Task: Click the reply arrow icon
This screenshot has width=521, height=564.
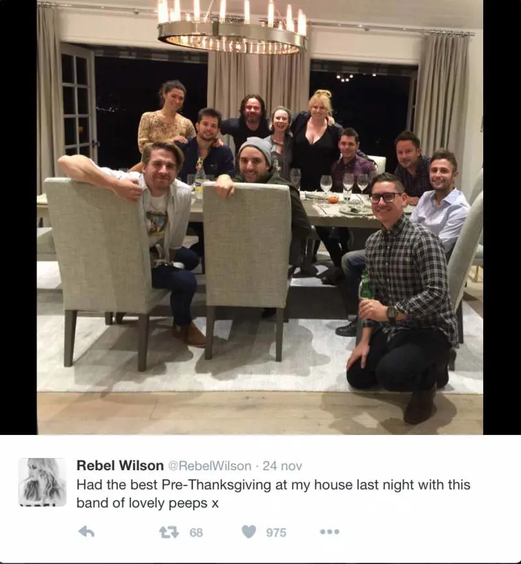Action: coord(87,531)
